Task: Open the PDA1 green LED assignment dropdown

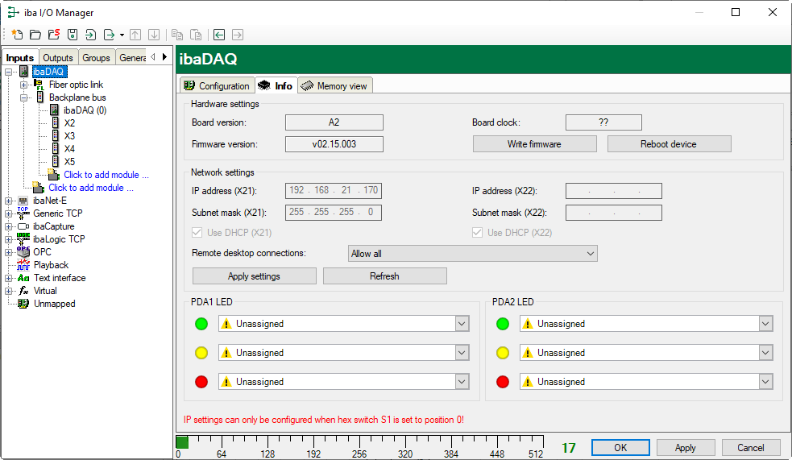Action: pos(462,324)
